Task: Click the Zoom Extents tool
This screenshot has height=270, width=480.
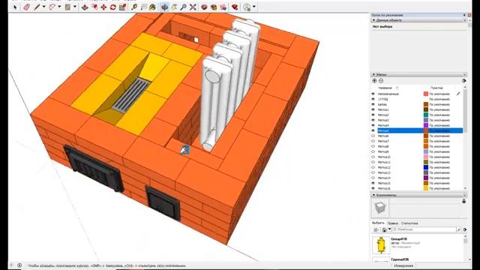Action: [193, 7]
